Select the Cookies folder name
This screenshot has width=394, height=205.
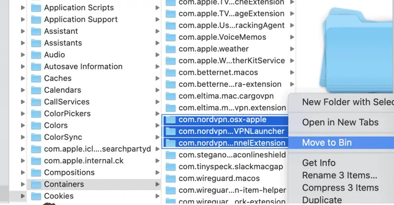[59, 196]
